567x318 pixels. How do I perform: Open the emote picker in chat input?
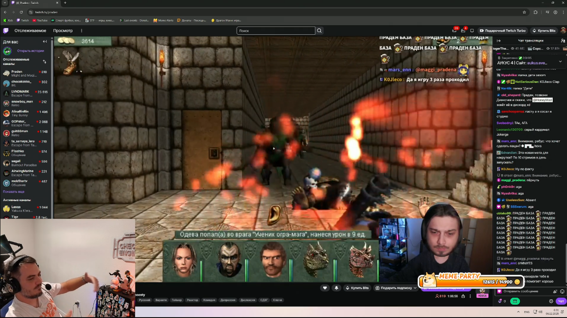coord(562,291)
